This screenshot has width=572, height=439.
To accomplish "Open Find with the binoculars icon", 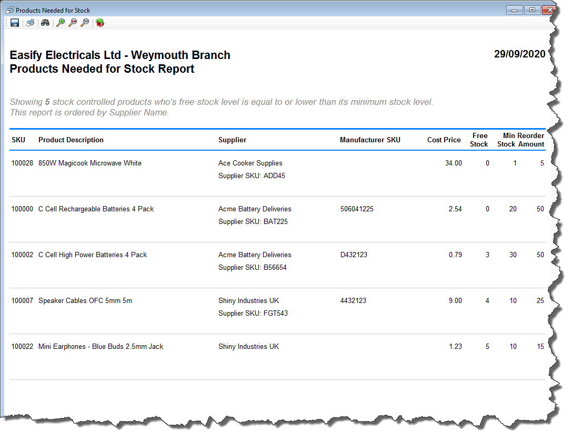I will coord(45,23).
